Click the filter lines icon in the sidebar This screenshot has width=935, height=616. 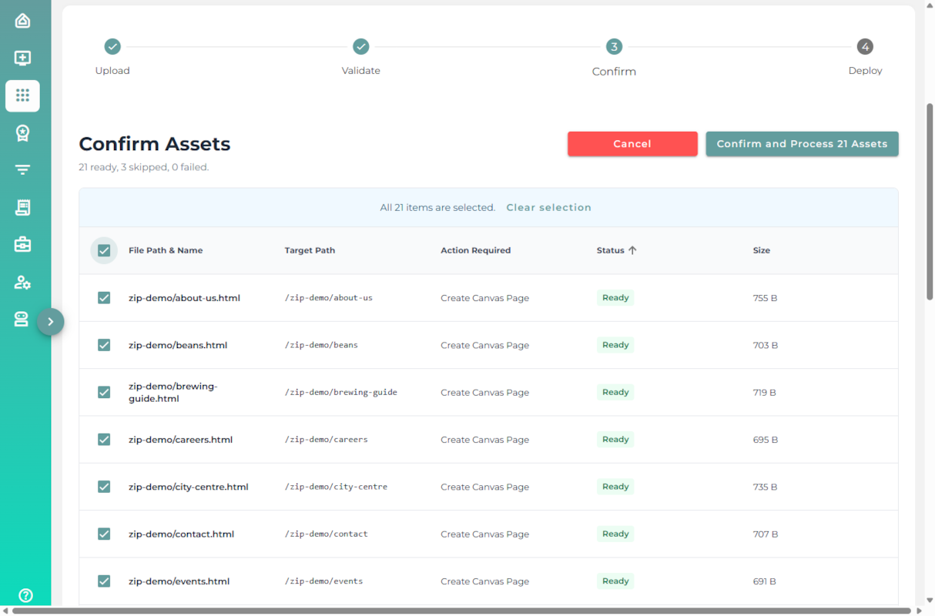coord(22,170)
